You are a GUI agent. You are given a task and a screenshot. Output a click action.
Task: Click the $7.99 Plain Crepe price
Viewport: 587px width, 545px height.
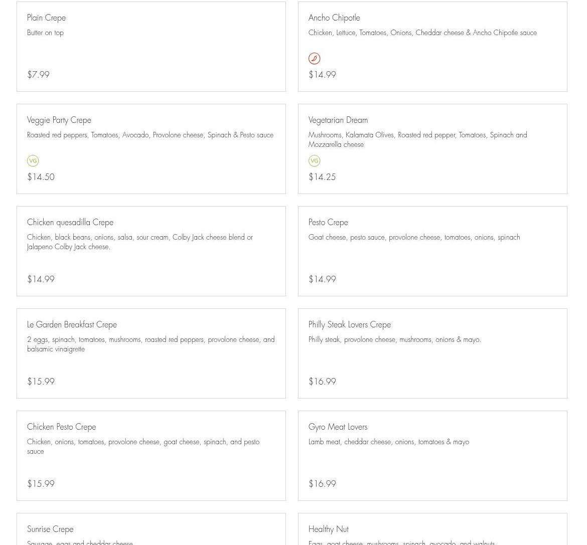pyautogui.click(x=38, y=75)
